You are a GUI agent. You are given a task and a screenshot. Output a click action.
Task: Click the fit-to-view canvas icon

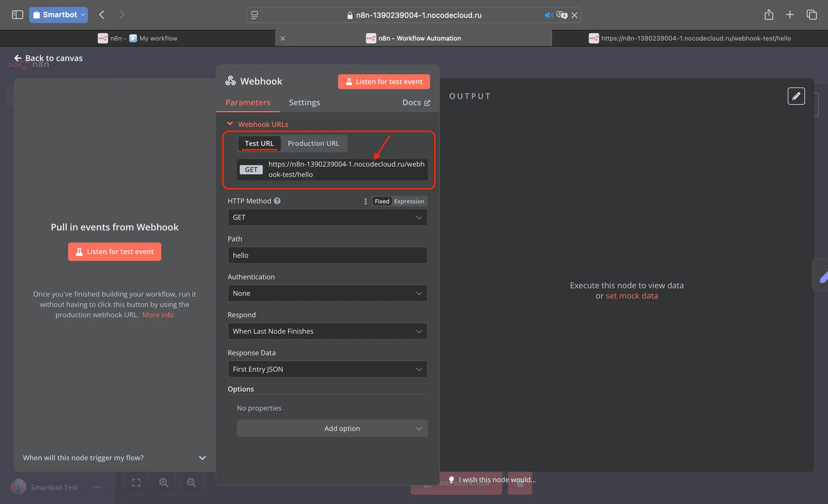136,483
